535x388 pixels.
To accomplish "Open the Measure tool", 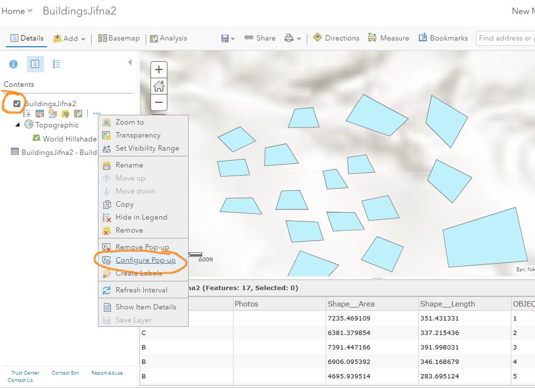I will click(389, 38).
